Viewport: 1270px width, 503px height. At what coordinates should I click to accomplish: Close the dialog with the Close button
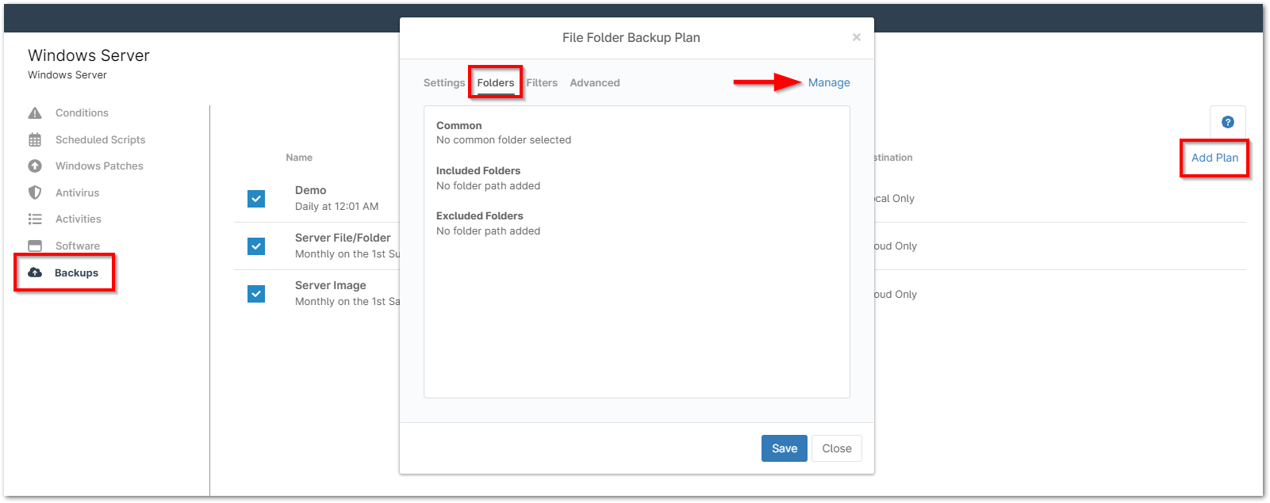pos(836,448)
